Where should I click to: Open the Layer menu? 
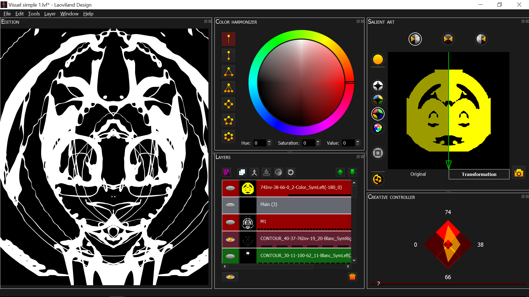pyautogui.click(x=50, y=14)
